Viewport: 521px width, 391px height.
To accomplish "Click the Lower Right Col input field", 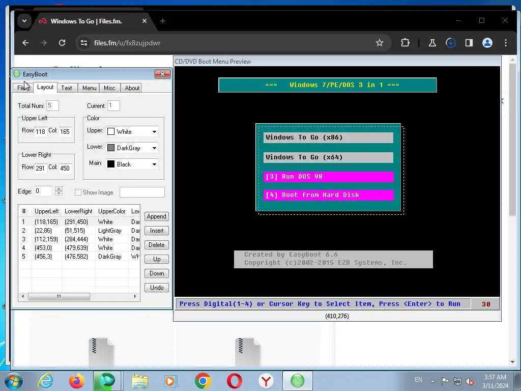I will [x=65, y=168].
